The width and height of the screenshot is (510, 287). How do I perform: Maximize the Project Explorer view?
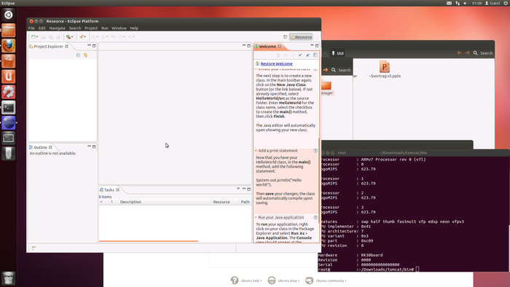click(x=94, y=45)
